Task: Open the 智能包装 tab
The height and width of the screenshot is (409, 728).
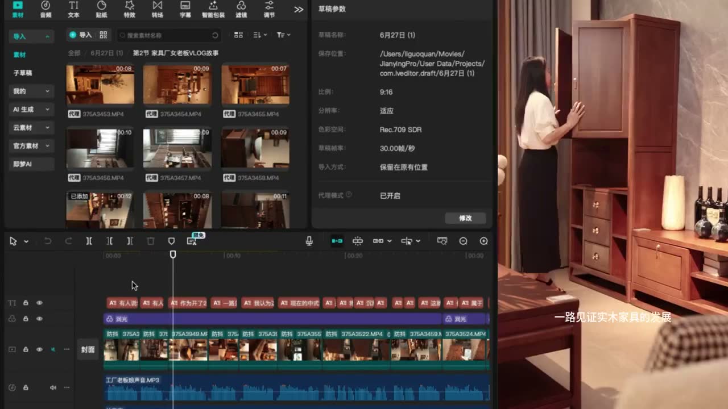Action: coord(213,9)
